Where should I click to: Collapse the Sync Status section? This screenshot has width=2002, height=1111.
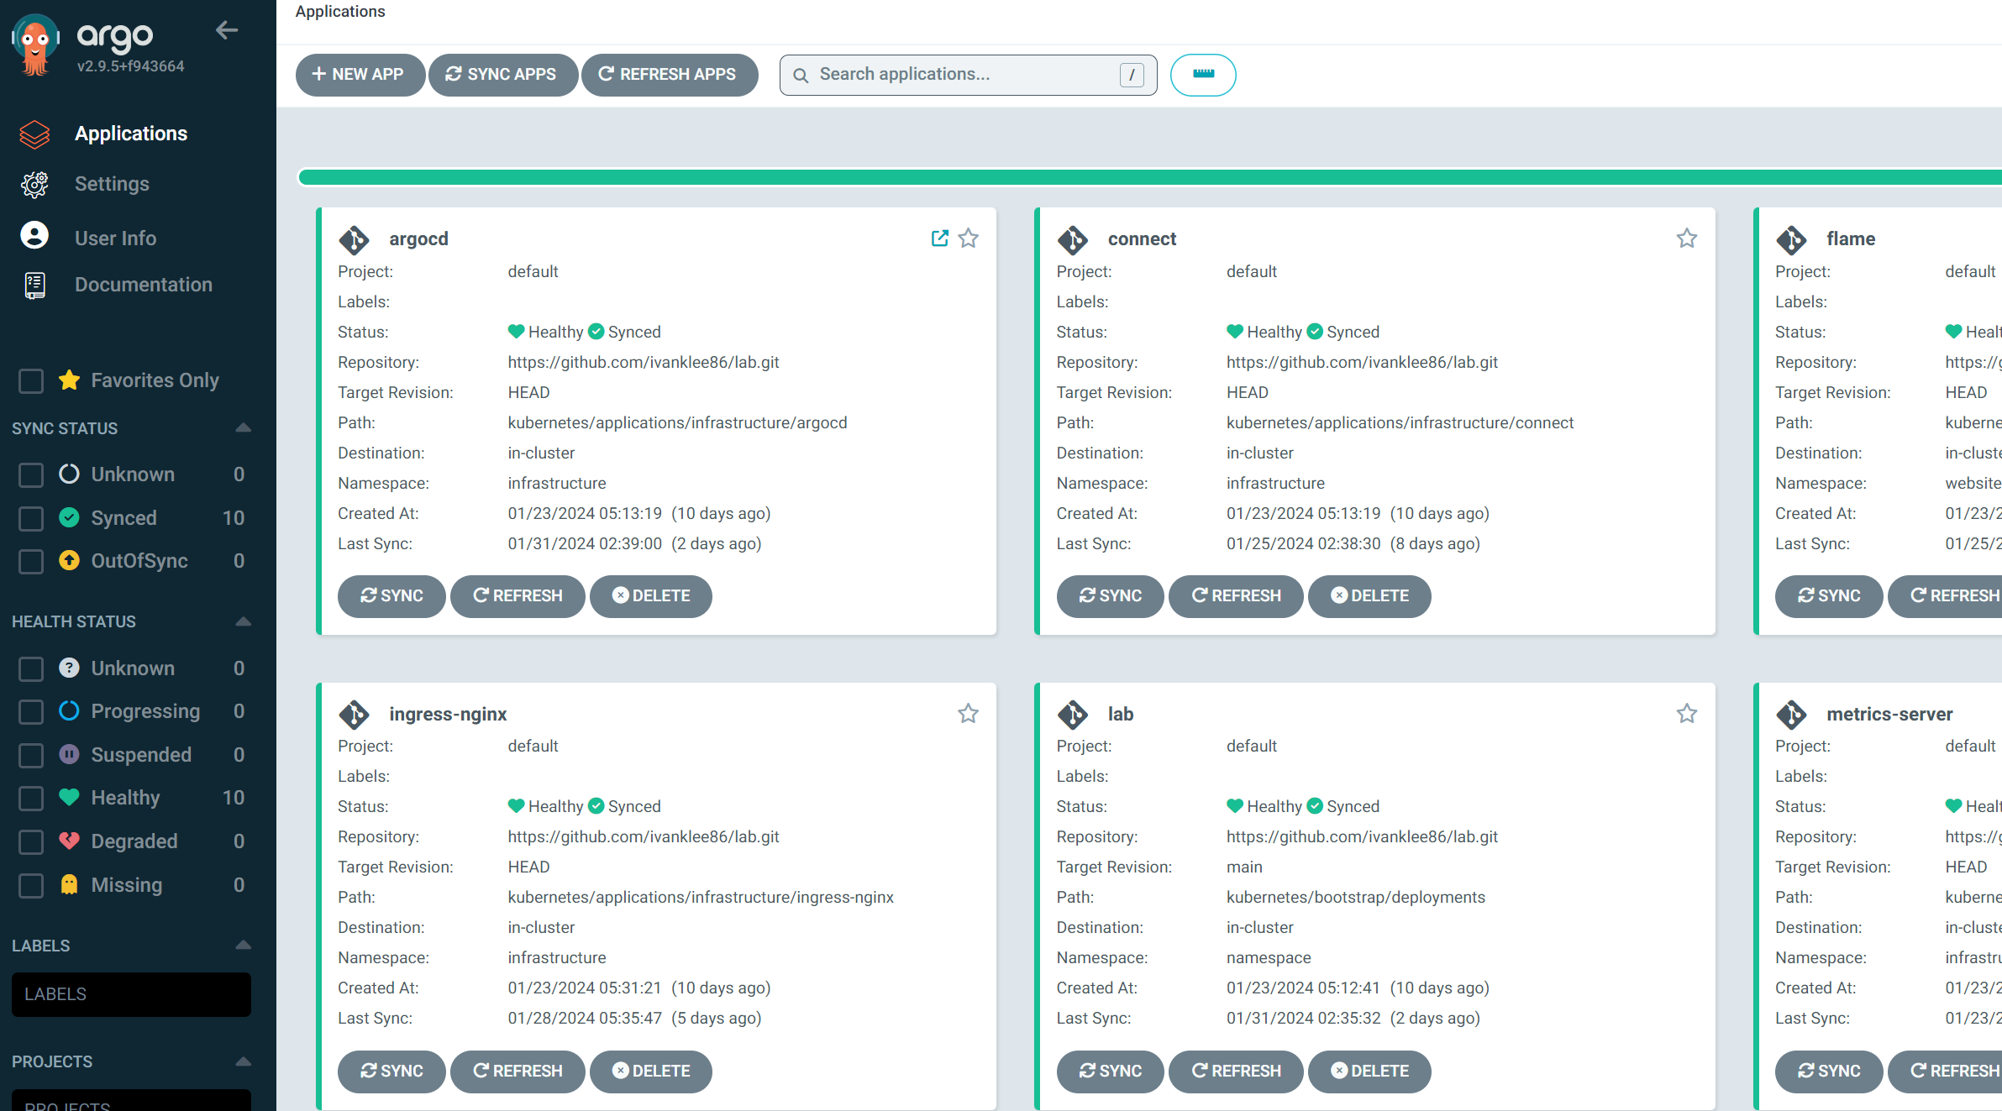243,428
